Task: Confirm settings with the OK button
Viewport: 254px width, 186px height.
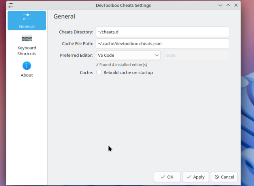Action: (x=167, y=177)
